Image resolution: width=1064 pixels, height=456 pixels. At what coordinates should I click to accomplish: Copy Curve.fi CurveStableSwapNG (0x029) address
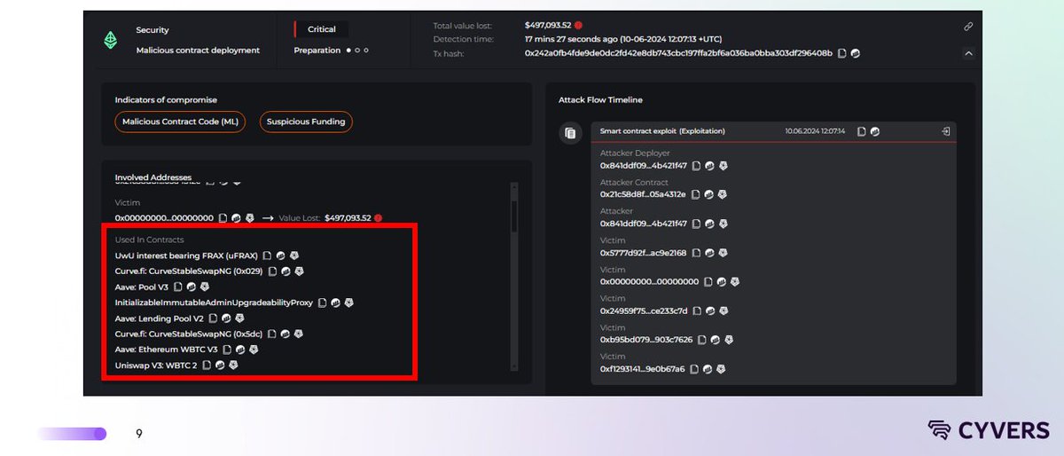click(x=273, y=271)
